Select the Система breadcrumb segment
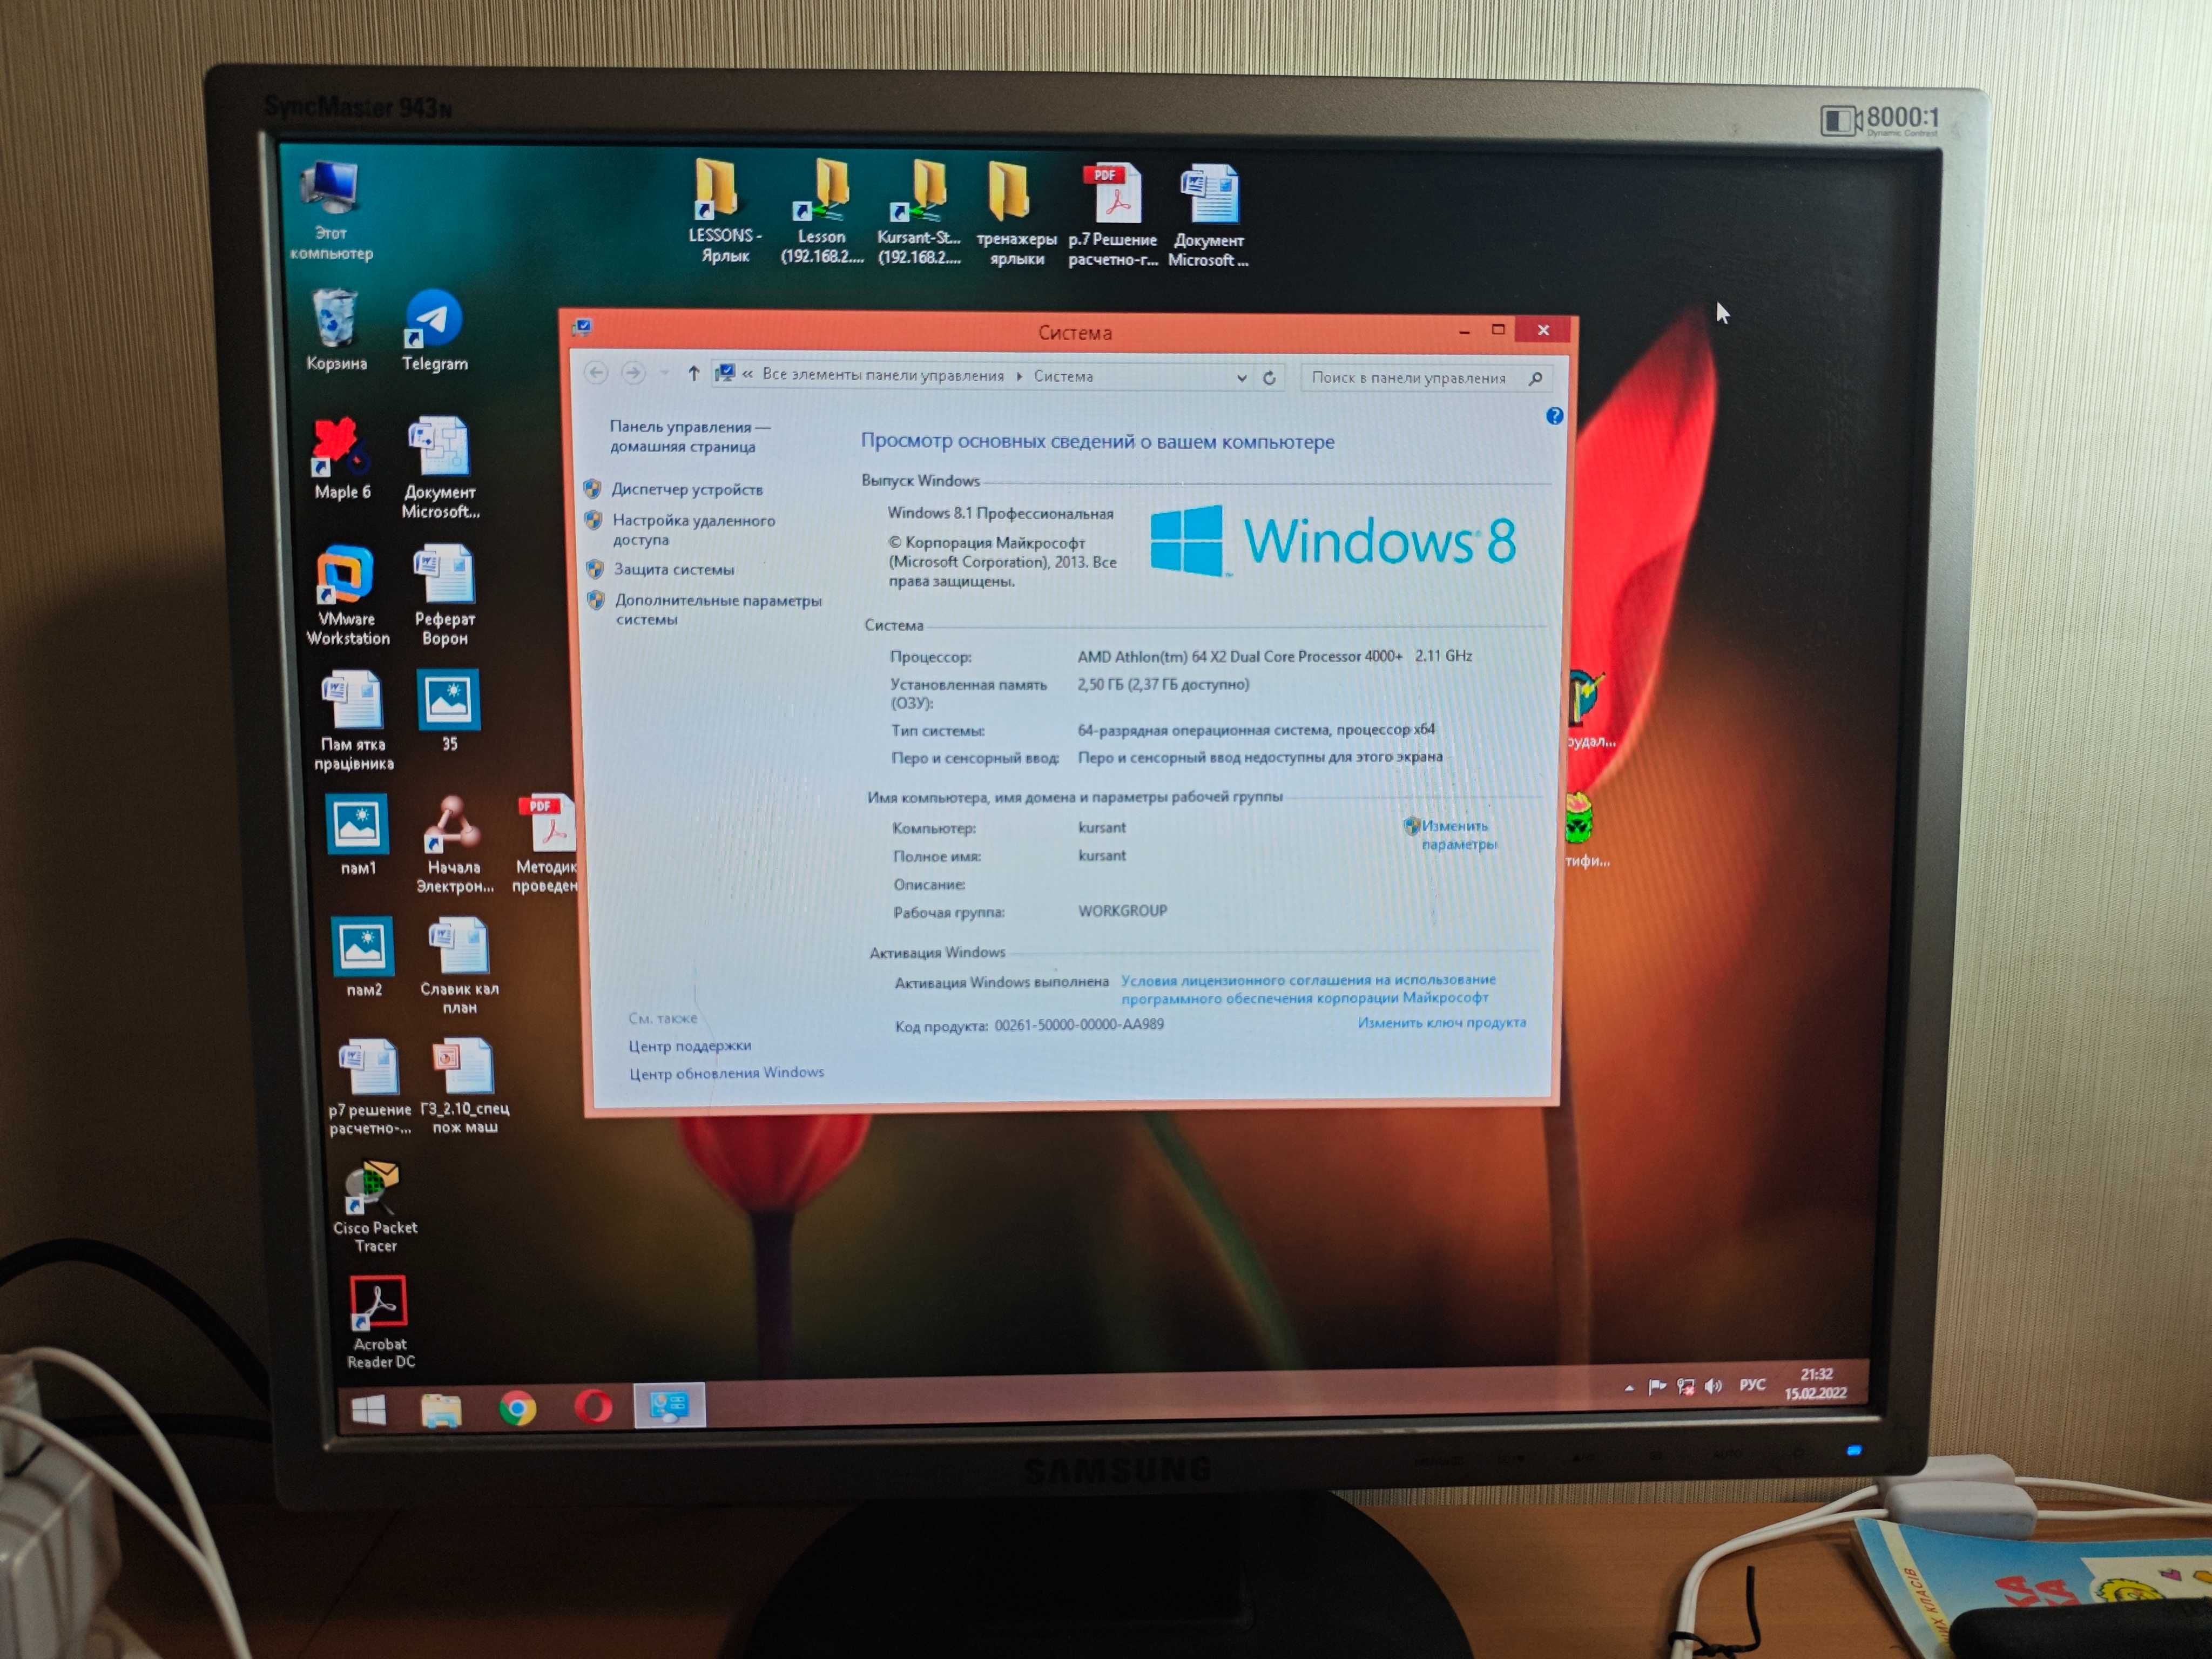The image size is (2212, 1659). tap(1063, 376)
